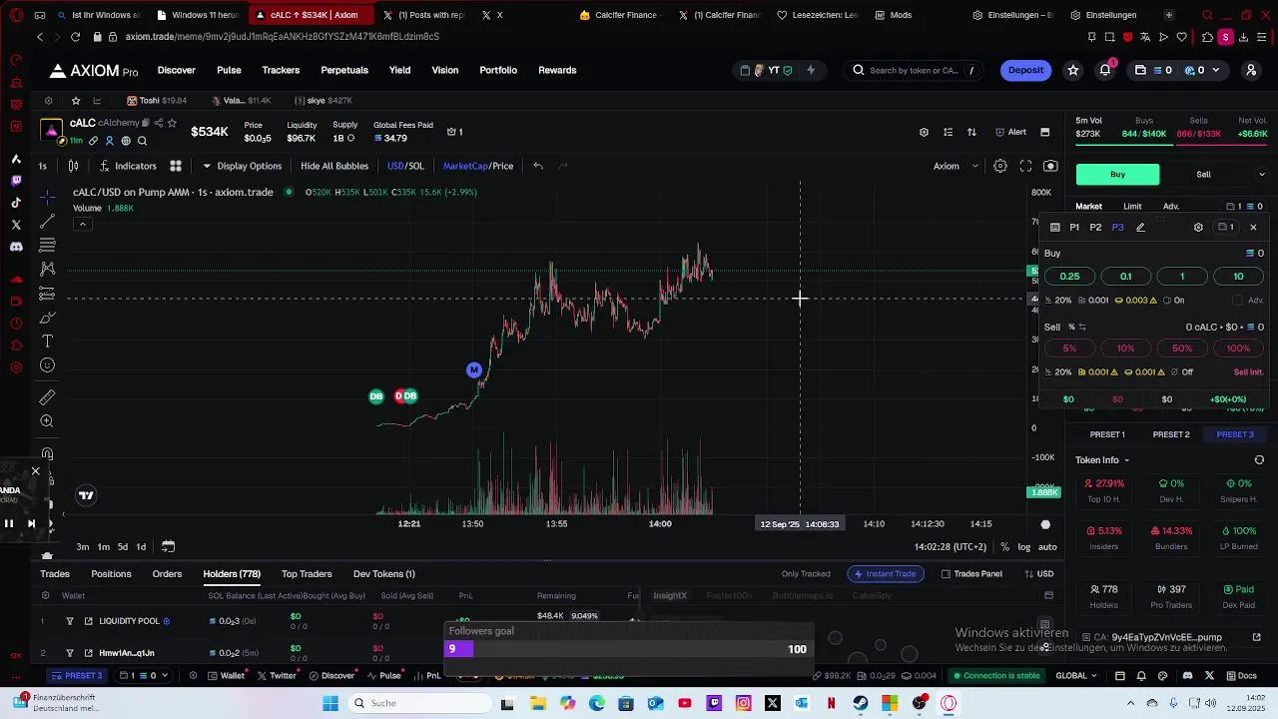Switch USD/SOL currency display
The image size is (1278, 719).
(405, 166)
